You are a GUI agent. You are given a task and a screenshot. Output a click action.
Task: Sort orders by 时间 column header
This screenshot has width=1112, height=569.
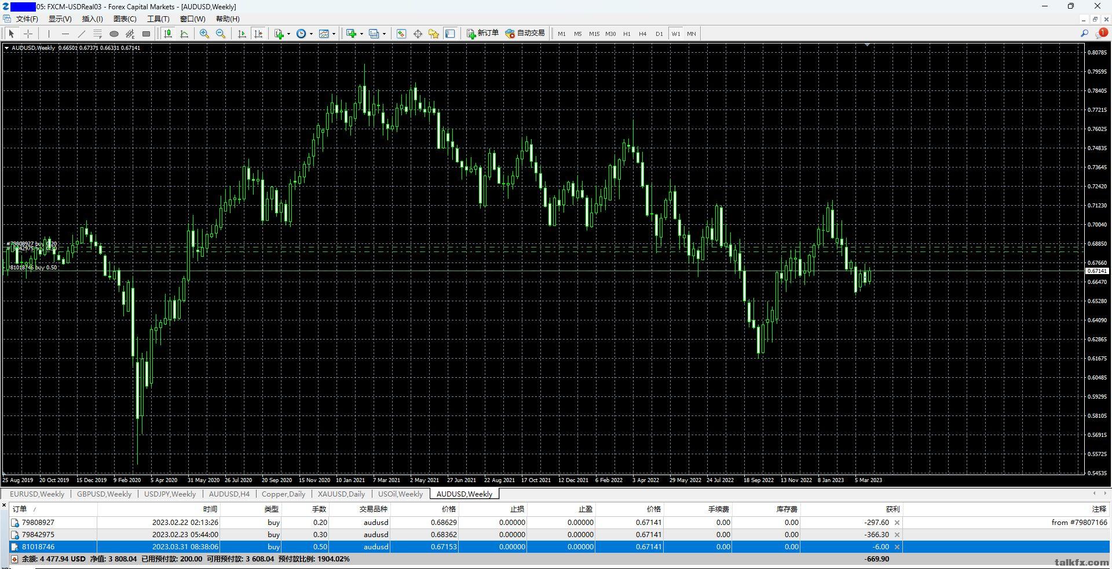click(158, 509)
